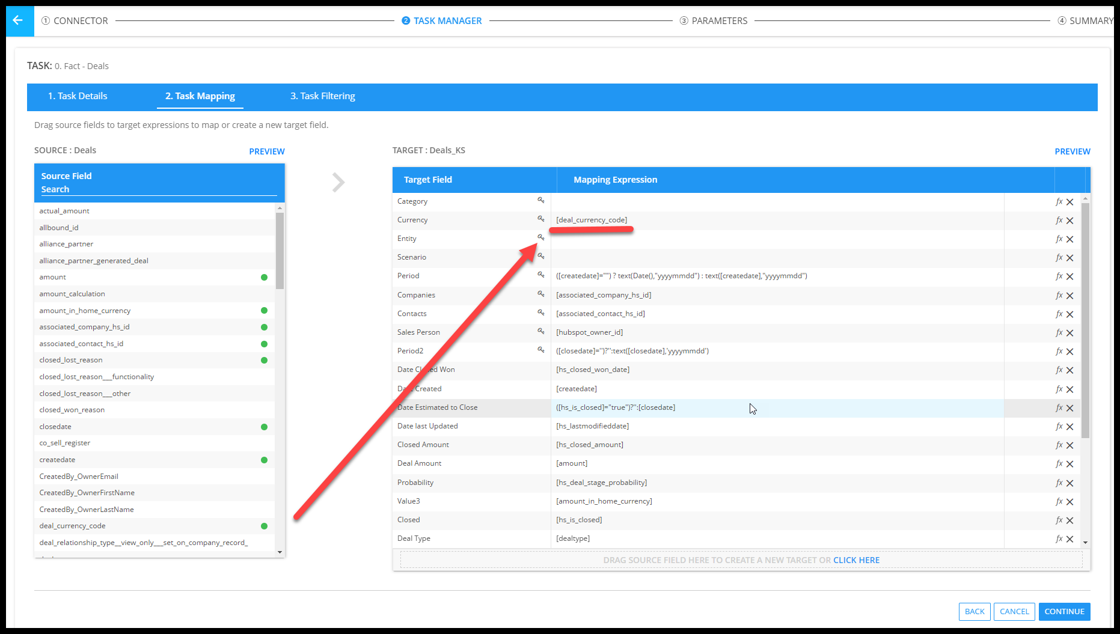Viewport: 1120px width, 634px height.
Task: Open the Task Filtering tab
Action: pyautogui.click(x=323, y=96)
